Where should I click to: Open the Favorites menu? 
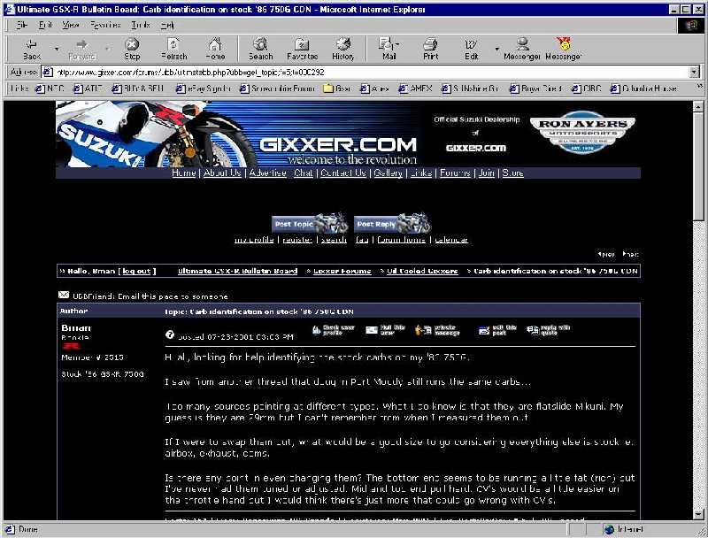(105, 25)
